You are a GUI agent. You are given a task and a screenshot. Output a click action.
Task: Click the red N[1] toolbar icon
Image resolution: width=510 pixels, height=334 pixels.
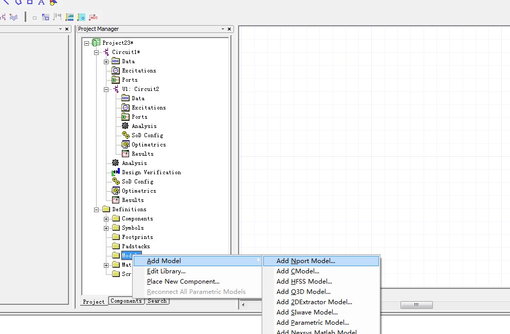pos(93,17)
